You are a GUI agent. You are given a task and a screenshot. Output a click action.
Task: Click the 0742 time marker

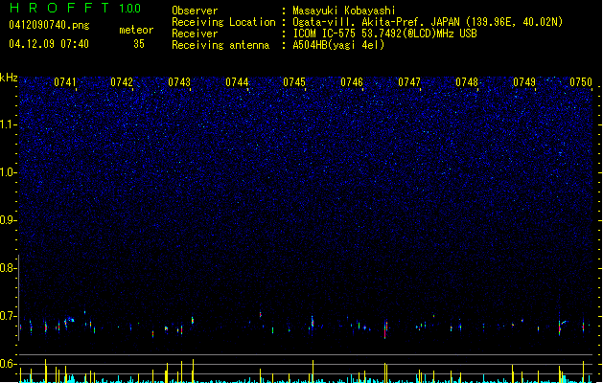pyautogui.click(x=122, y=82)
